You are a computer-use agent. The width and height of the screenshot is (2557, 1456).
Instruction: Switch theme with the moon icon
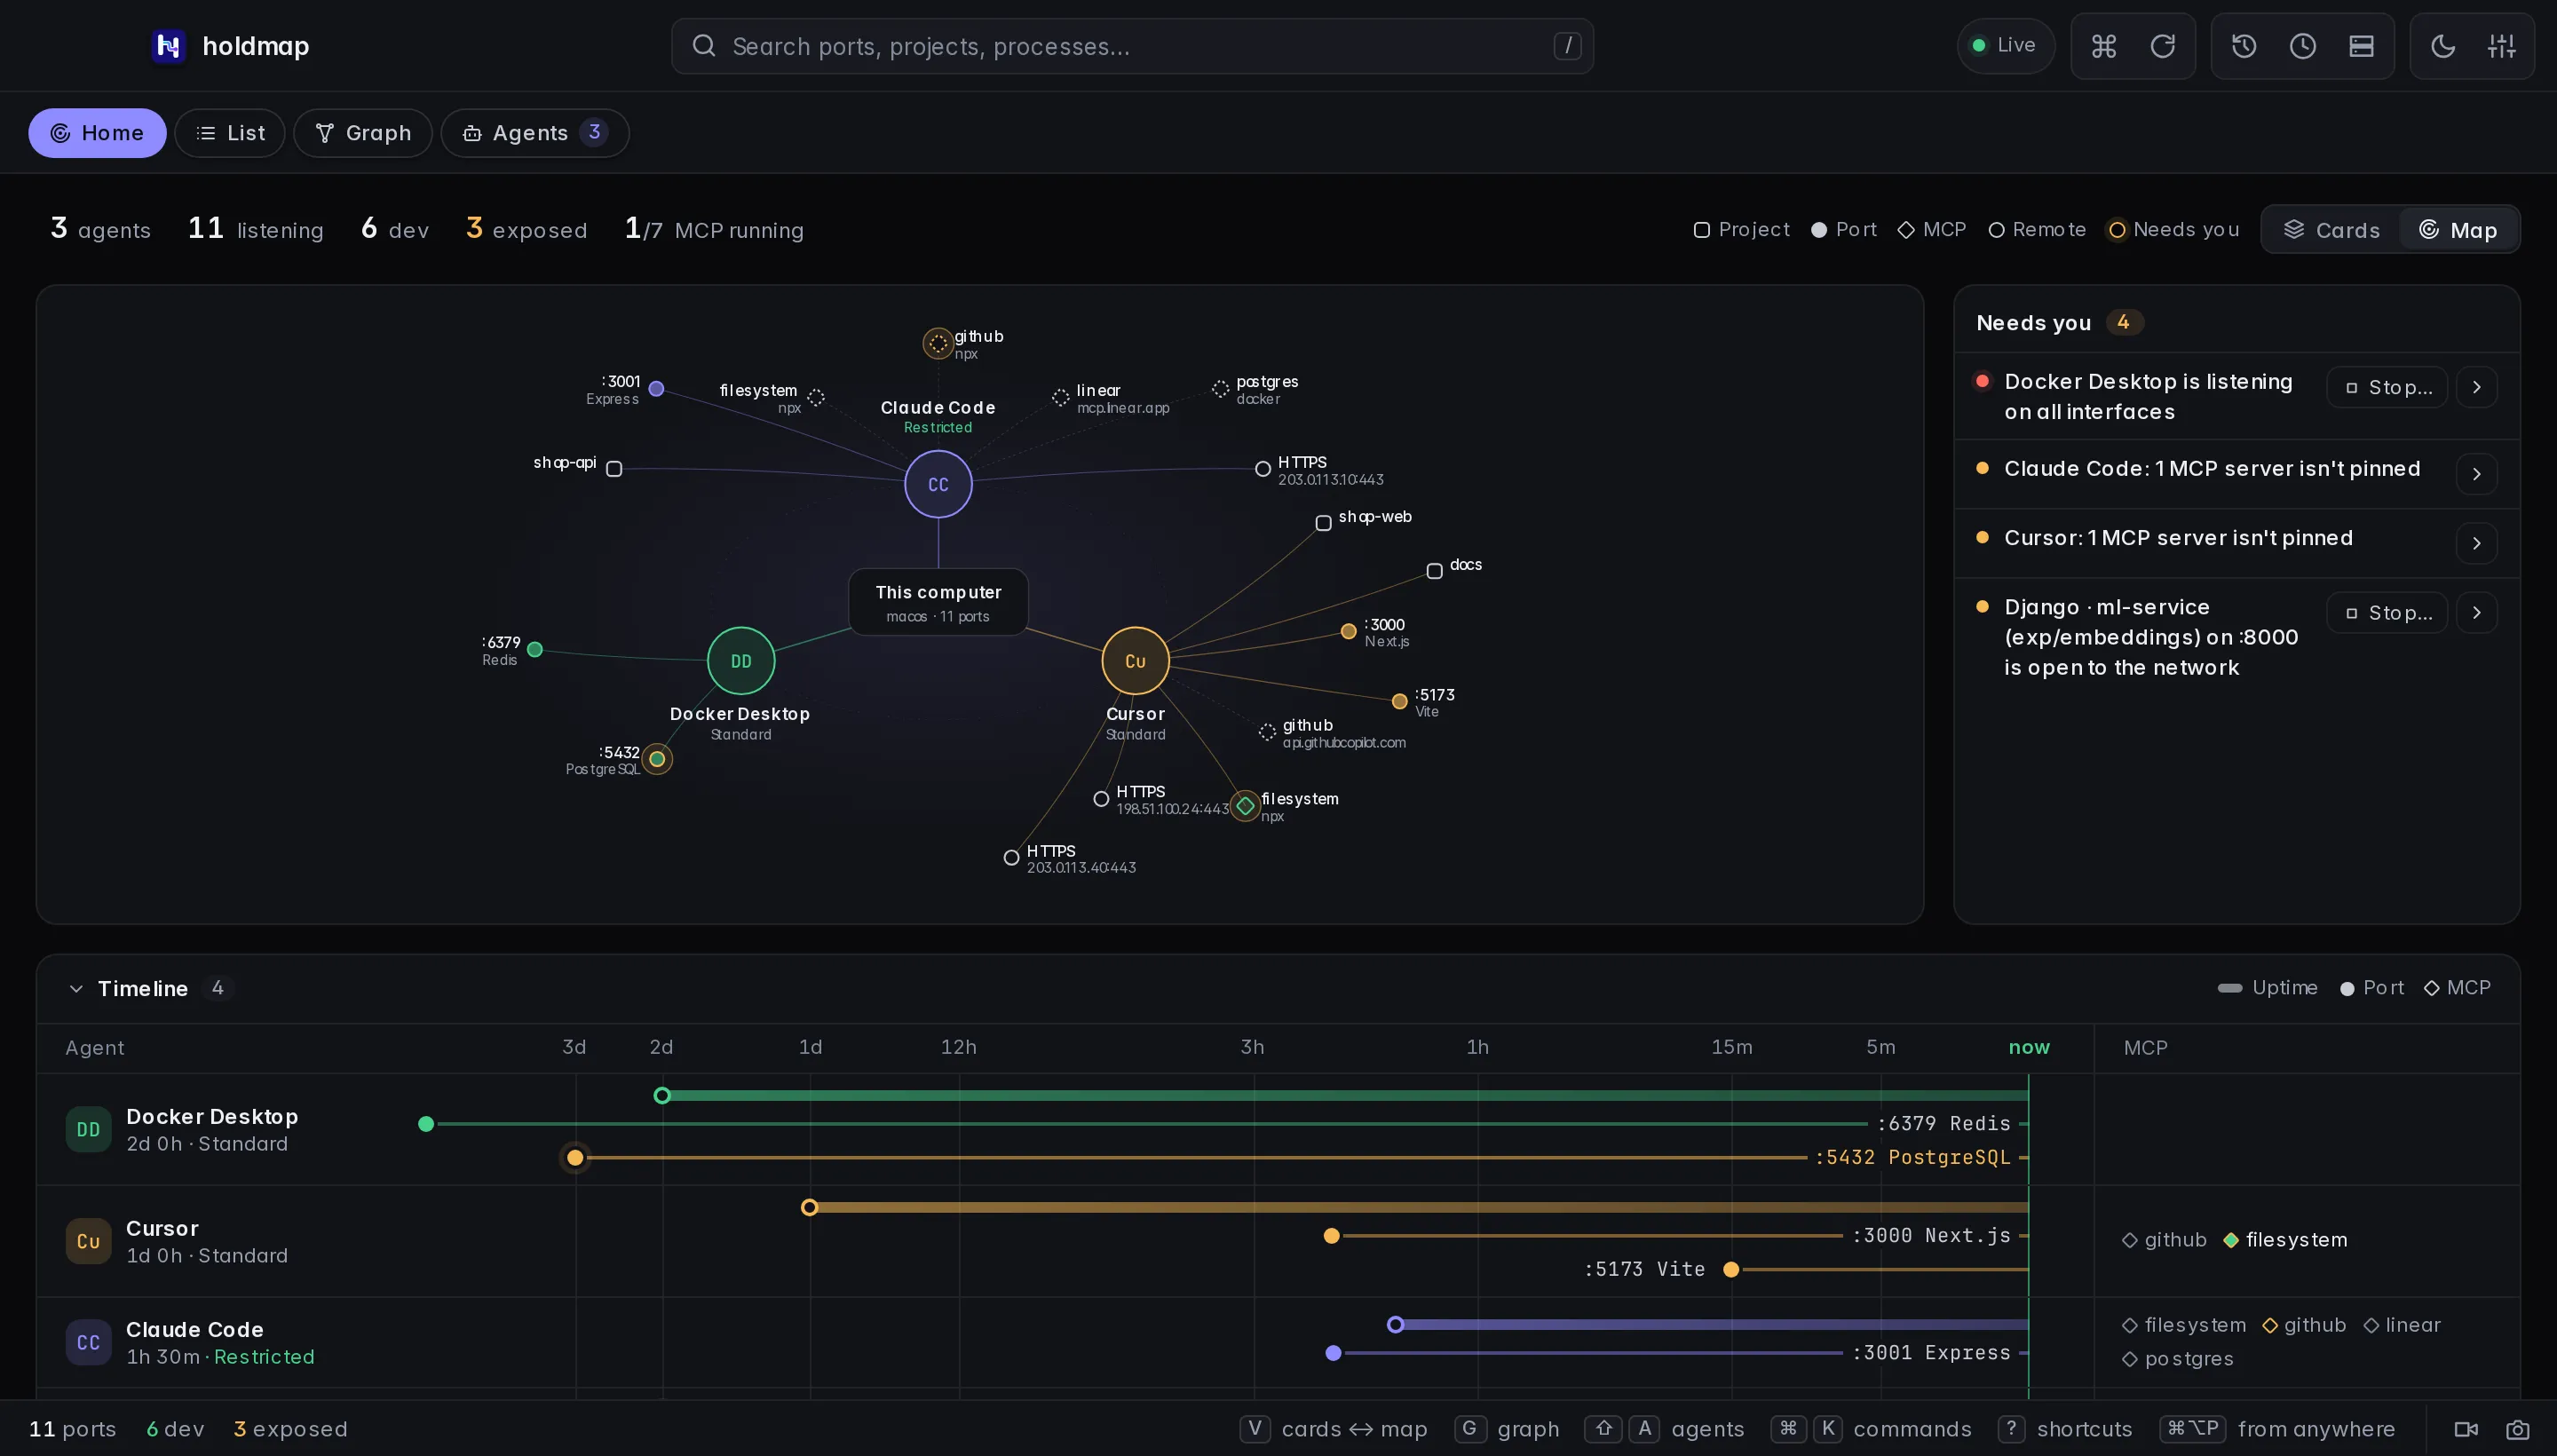click(x=2443, y=46)
